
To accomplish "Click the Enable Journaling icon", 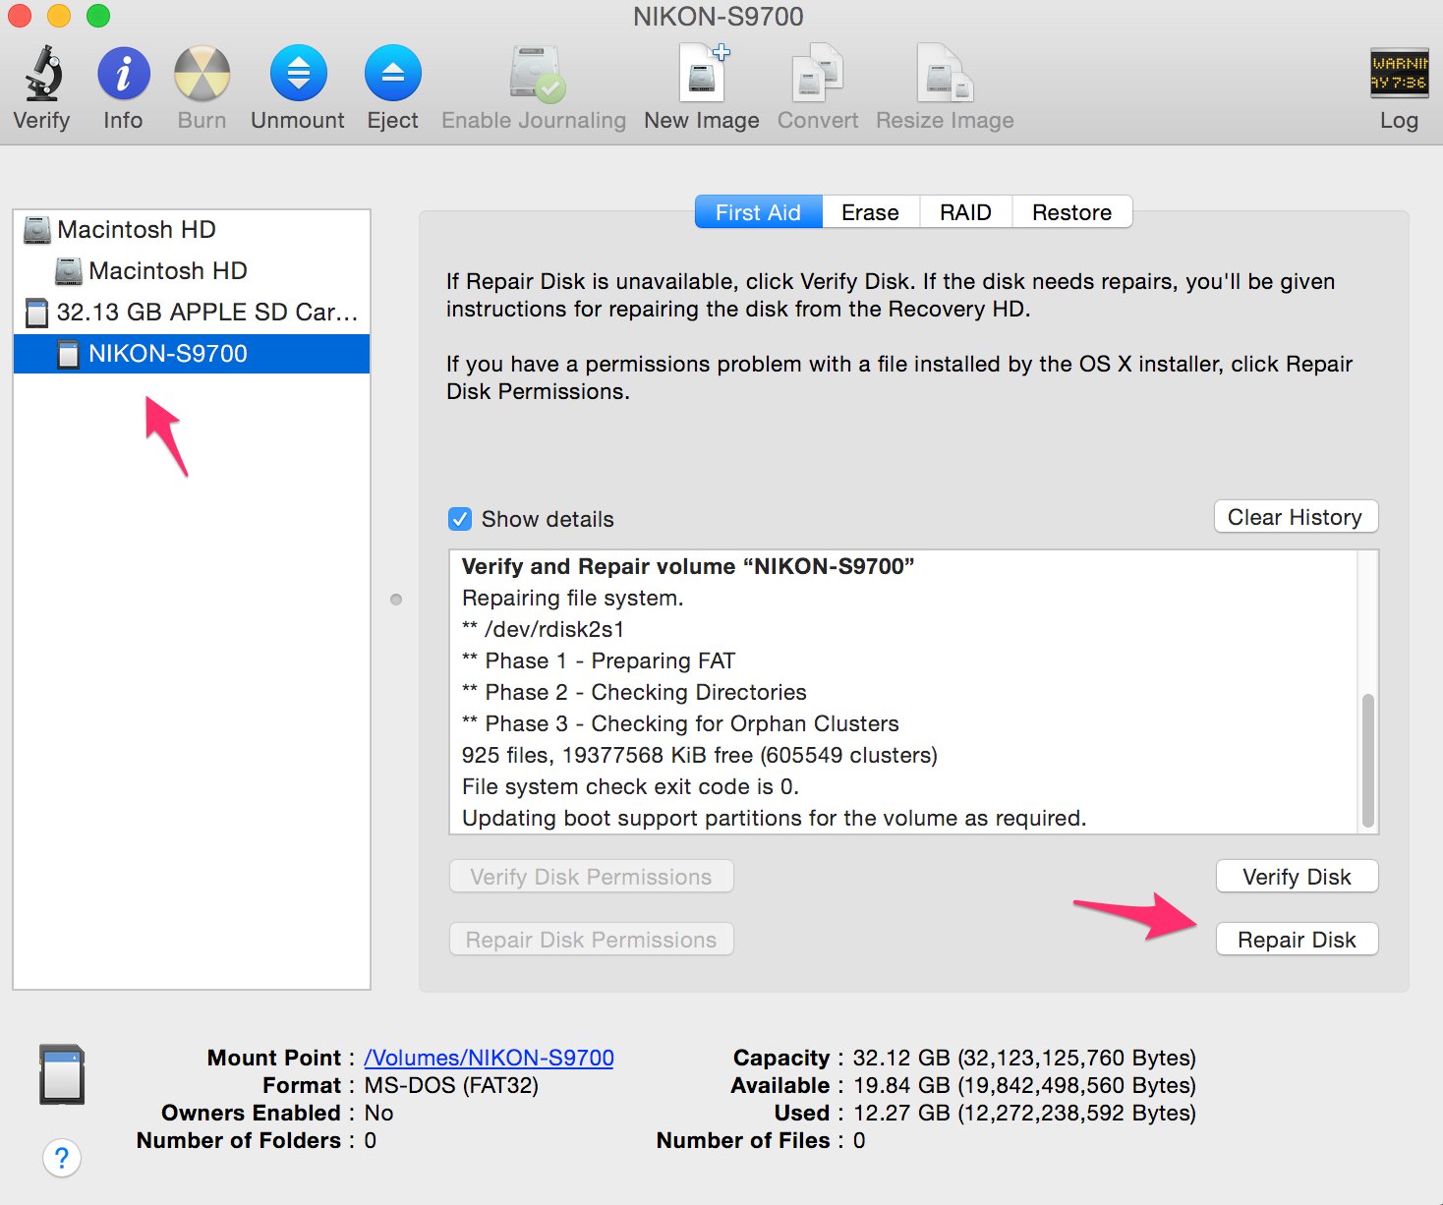I will click(537, 74).
